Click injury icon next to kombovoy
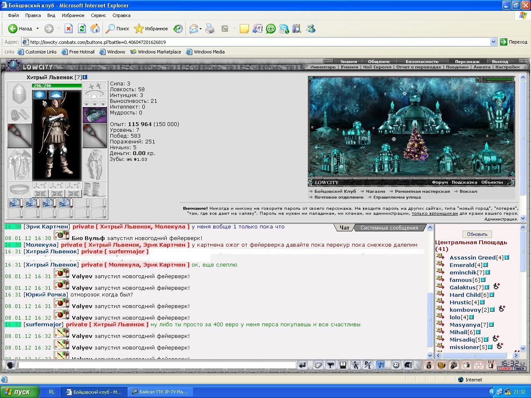The height and width of the screenshot is (398, 531). coord(502,309)
